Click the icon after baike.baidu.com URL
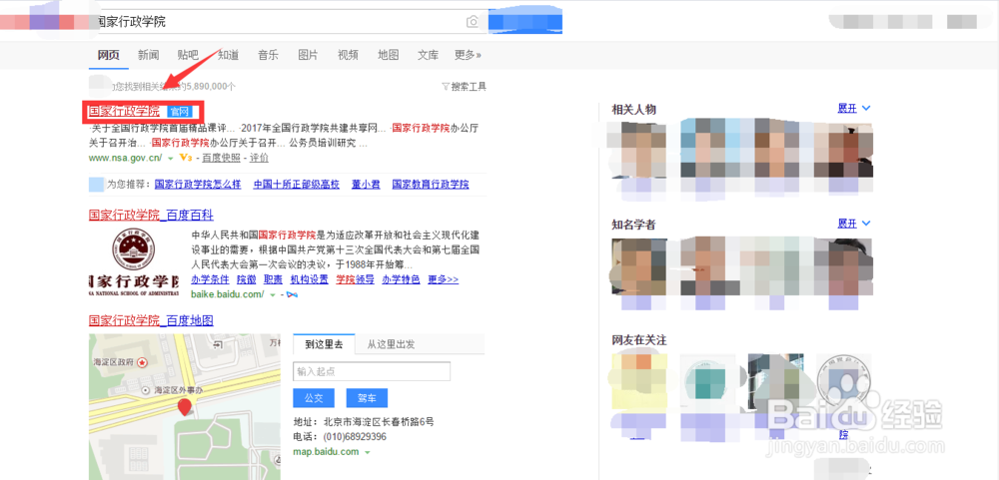 (293, 294)
